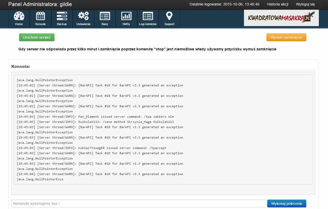The width and height of the screenshot is (328, 209).
Task: Click the Konsola: section heading
Action: pos(21,67)
